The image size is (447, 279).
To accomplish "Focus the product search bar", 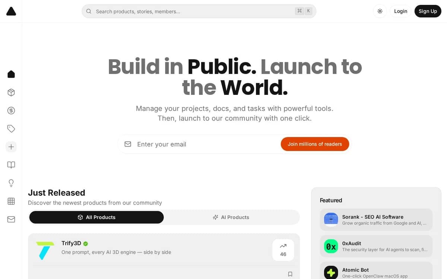I will pos(199,11).
